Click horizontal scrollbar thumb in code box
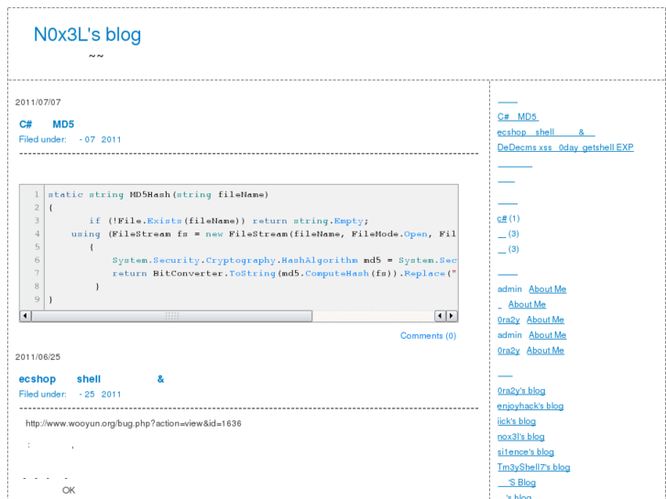 [x=172, y=316]
